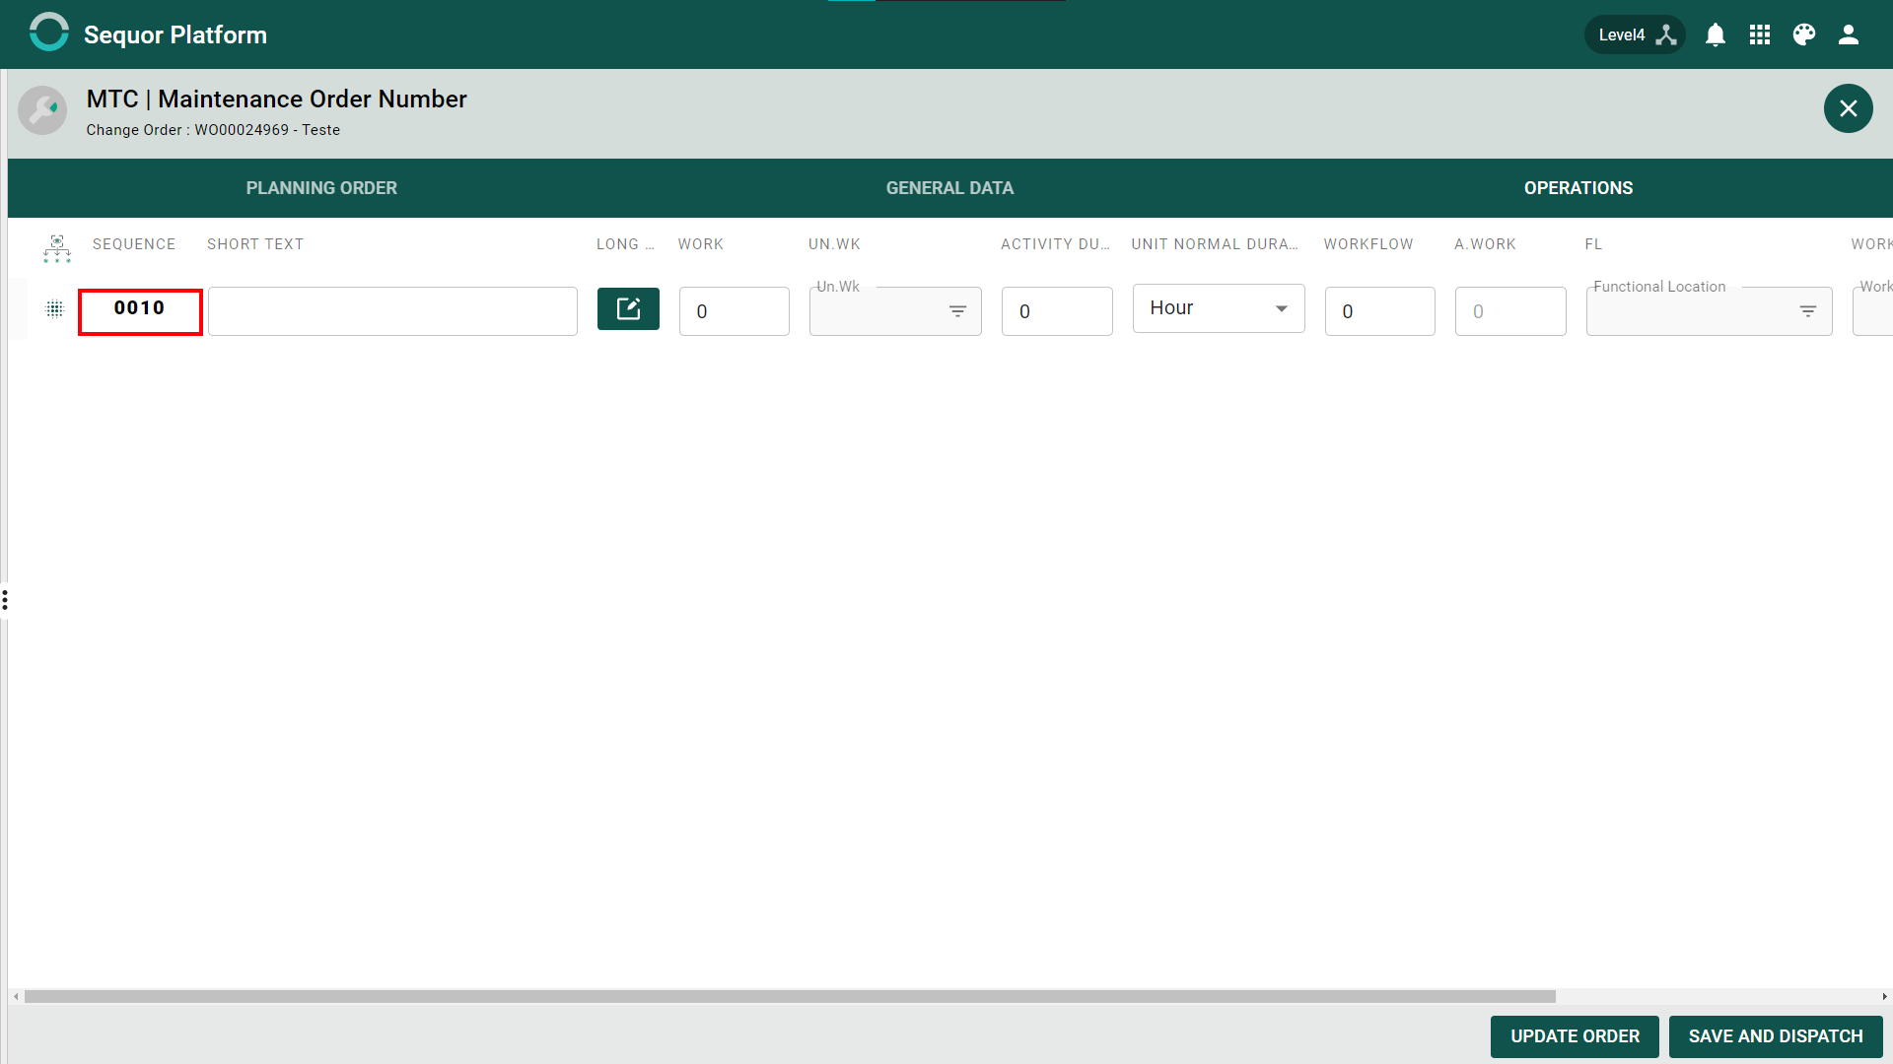Viewport: 1893px width, 1064px height.
Task: Open long text editor button
Action: tap(628, 309)
